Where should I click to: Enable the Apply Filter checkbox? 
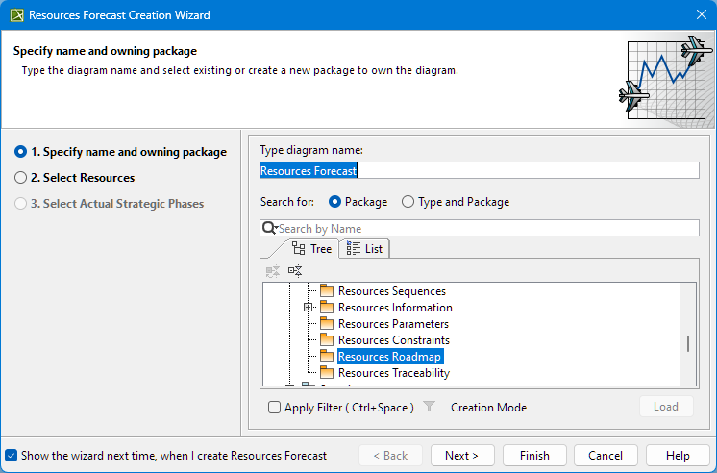(275, 408)
